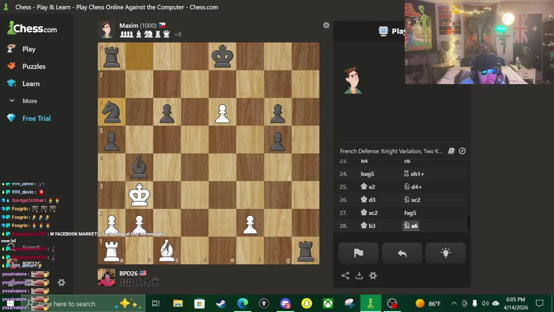The width and height of the screenshot is (554, 312).
Task: Select move 25 king e2 in move list
Action: 368,187
